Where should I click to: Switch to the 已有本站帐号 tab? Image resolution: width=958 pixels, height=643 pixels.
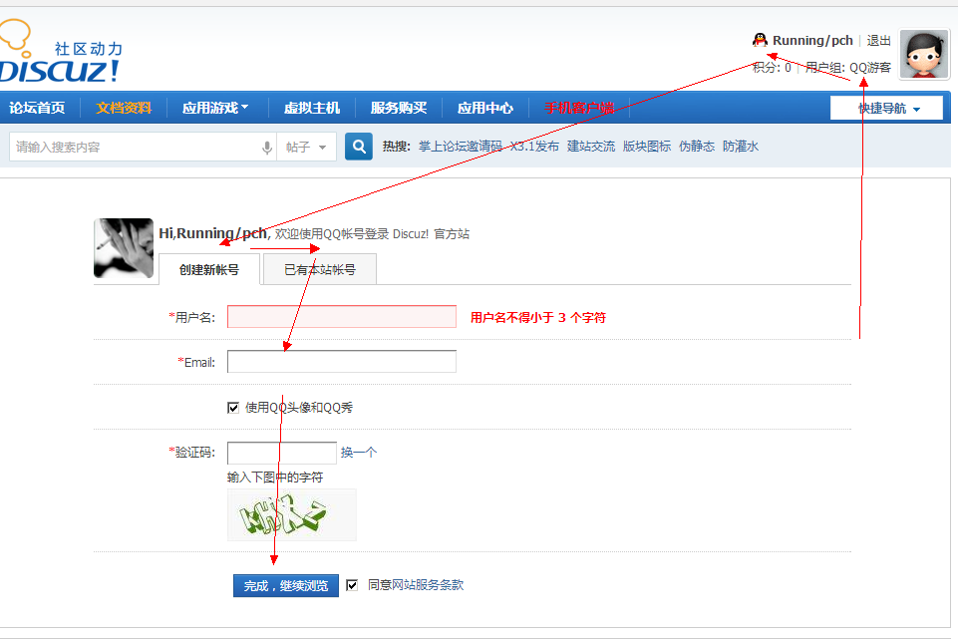(320, 269)
